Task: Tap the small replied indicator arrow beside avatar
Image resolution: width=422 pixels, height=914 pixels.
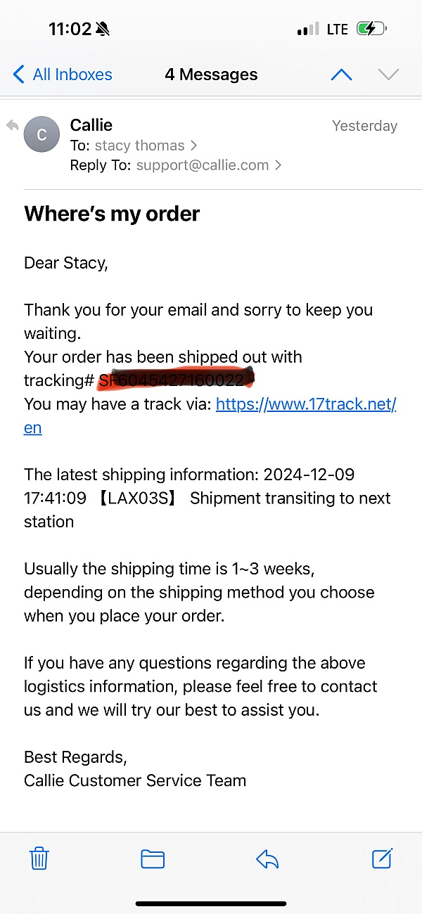Action: (12, 126)
